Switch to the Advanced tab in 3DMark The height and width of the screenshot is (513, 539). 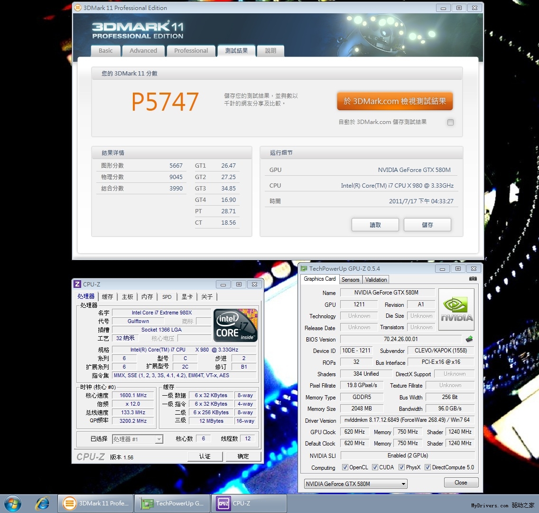[x=143, y=51]
